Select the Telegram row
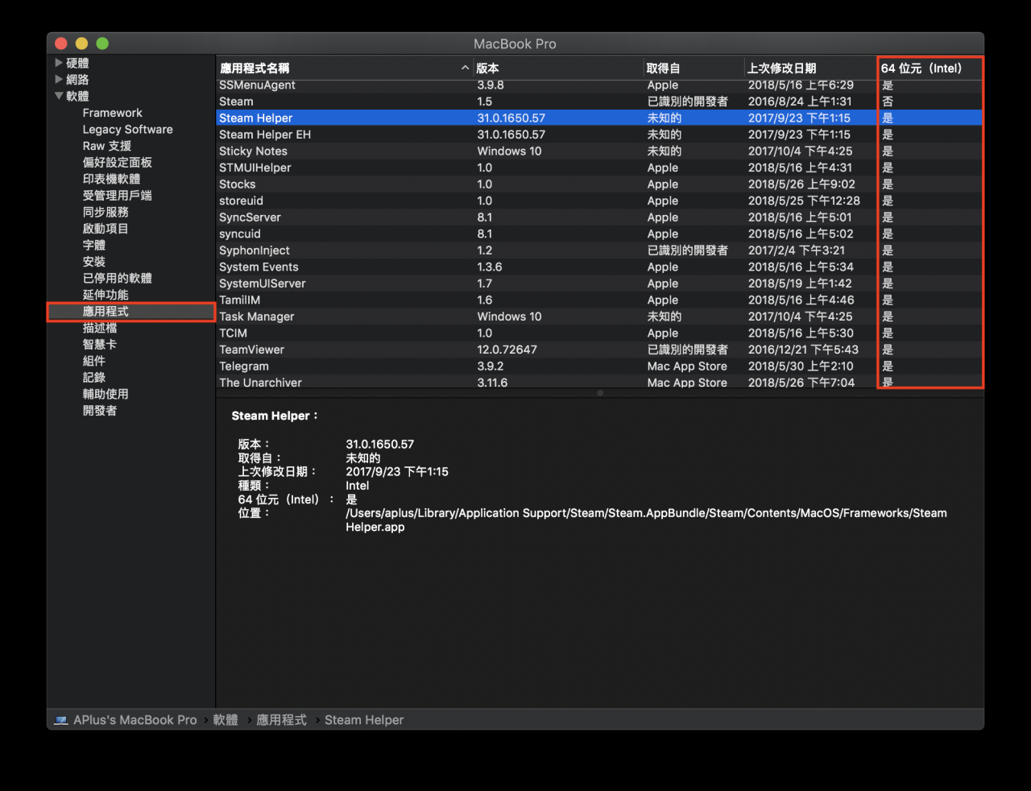This screenshot has width=1031, height=791. click(x=599, y=366)
